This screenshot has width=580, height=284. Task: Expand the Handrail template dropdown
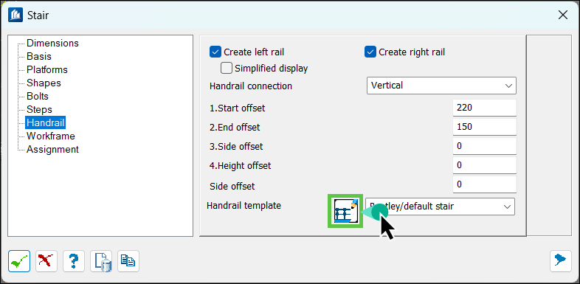coord(441,207)
